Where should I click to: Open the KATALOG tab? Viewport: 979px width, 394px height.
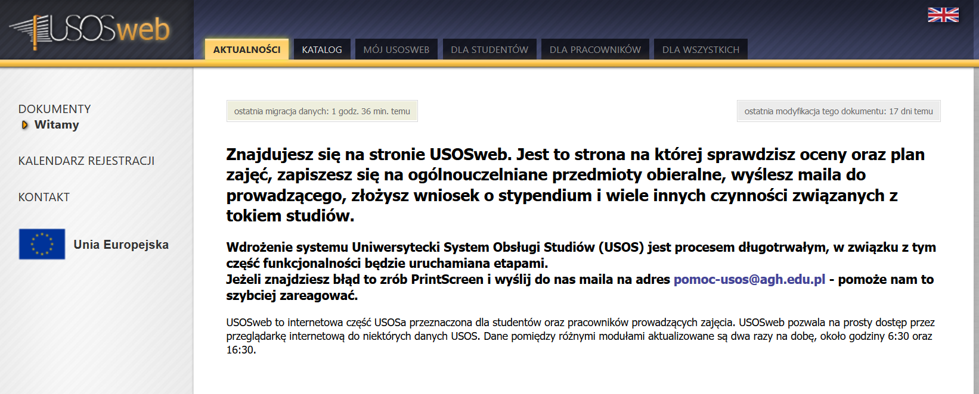point(322,49)
